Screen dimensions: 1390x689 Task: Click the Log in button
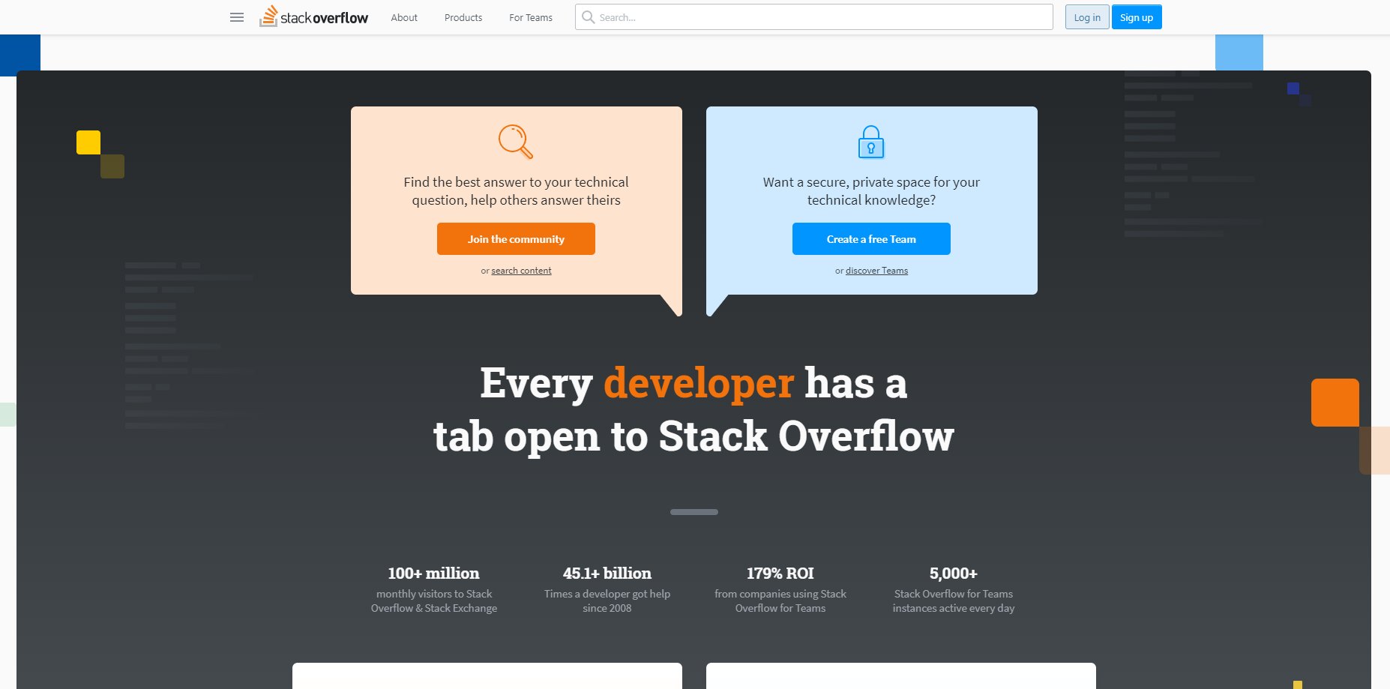(1086, 16)
